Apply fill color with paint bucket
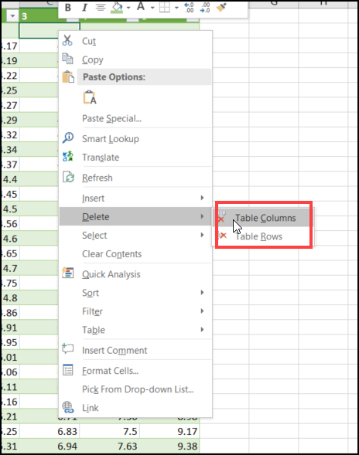Viewport: 359px width, 455px height. [117, 7]
